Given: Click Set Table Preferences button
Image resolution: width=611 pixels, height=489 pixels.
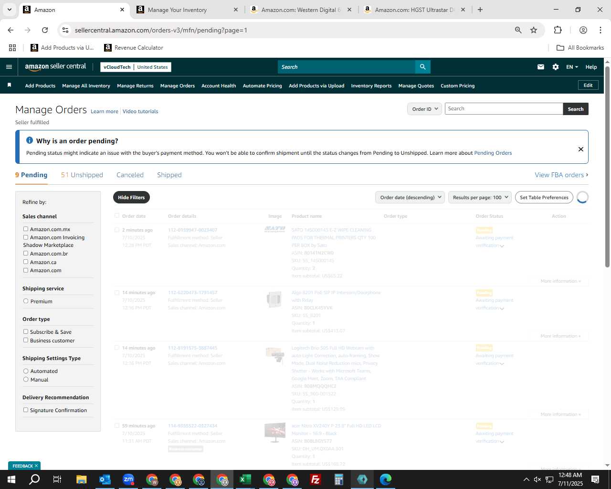Looking at the screenshot, I should (x=544, y=197).
